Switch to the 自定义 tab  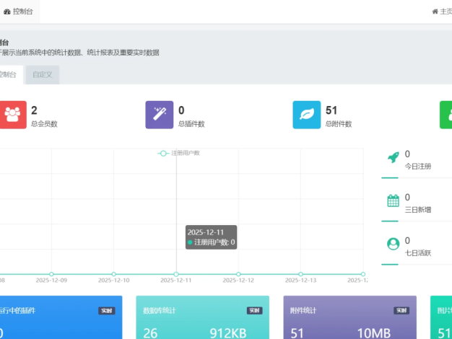pos(43,75)
